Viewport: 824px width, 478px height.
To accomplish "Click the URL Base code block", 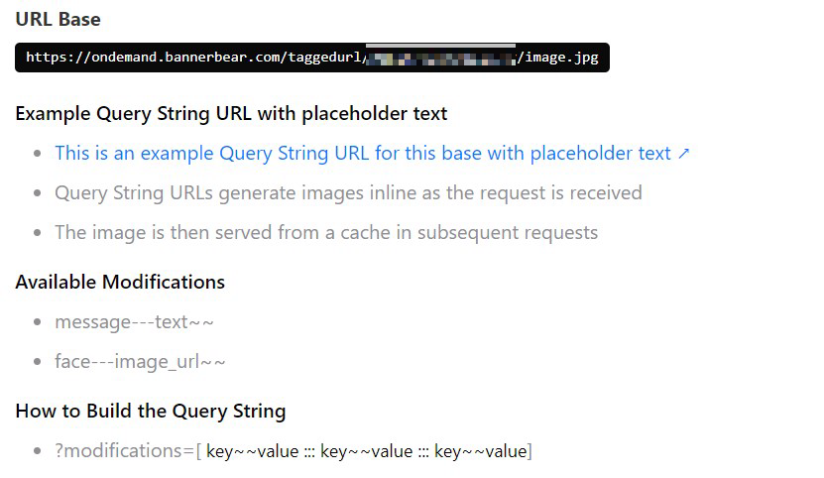I will pos(311,58).
